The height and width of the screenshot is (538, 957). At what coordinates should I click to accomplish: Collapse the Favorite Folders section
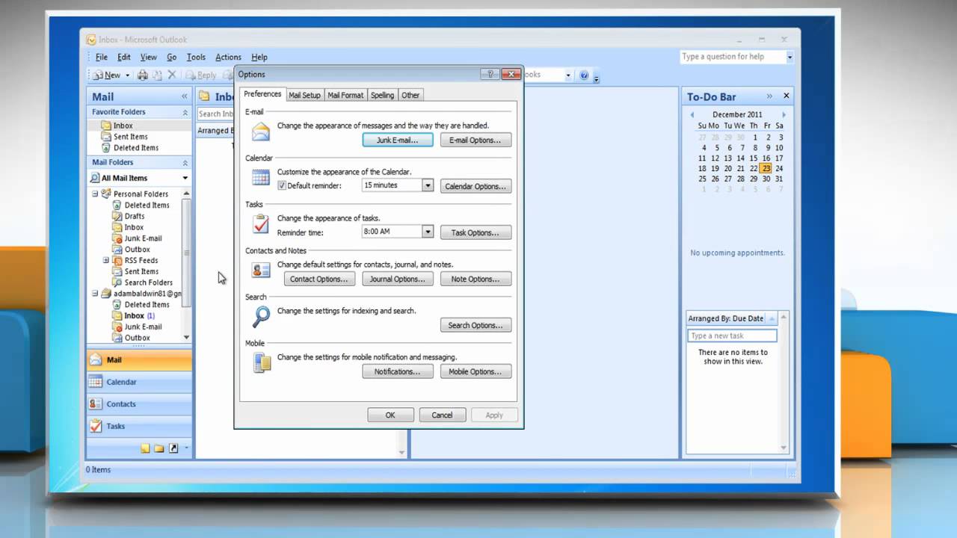pyautogui.click(x=185, y=112)
